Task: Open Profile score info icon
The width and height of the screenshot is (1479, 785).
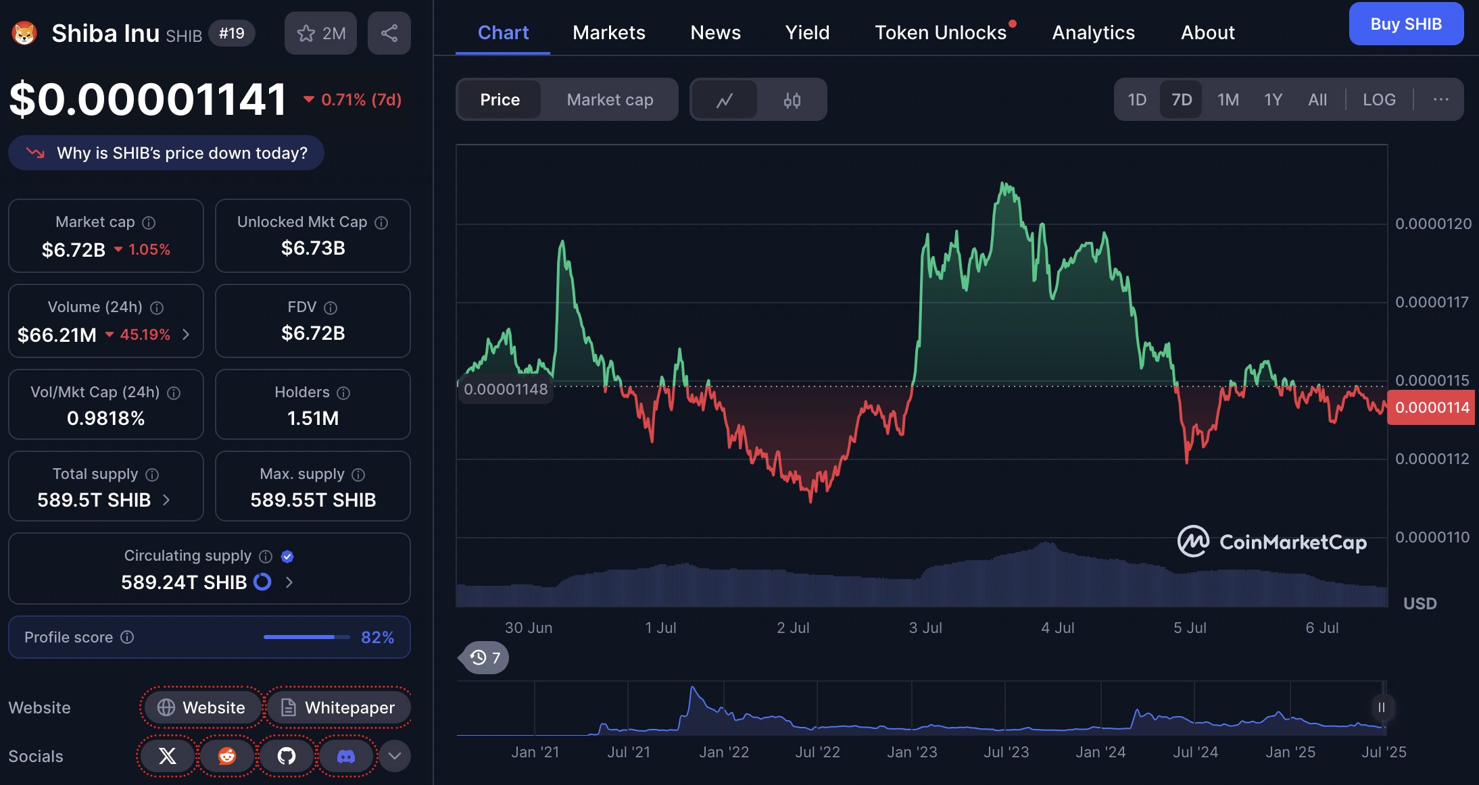Action: point(127,637)
